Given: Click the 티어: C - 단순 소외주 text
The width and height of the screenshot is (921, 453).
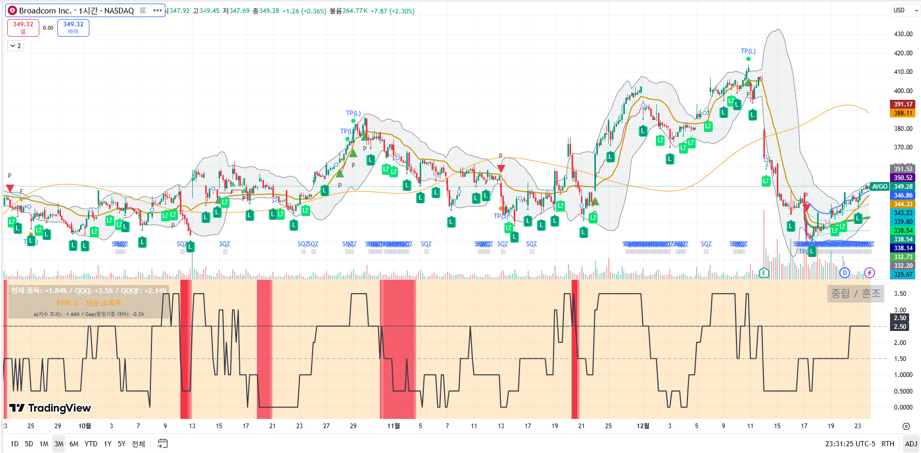Looking at the screenshot, I should pyautogui.click(x=89, y=303).
